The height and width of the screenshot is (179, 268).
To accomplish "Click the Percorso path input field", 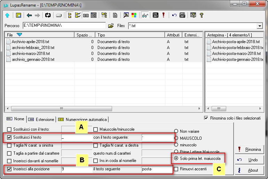I will click(x=64, y=26).
